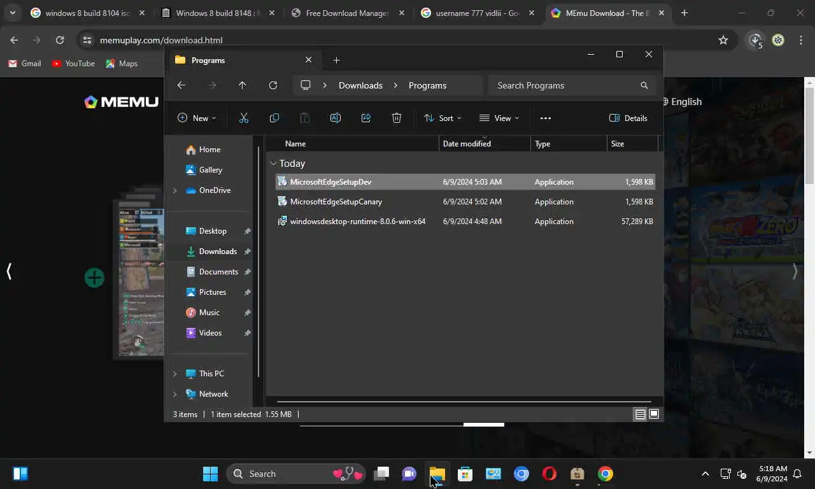Open Task View from taskbar
This screenshot has height=489, width=815.
[x=381, y=474]
